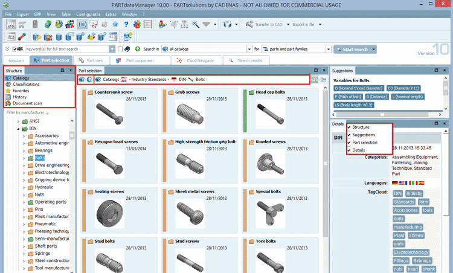The image size is (453, 273).
Task: Click the globe with people toolbar icon
Action: tap(59, 25)
